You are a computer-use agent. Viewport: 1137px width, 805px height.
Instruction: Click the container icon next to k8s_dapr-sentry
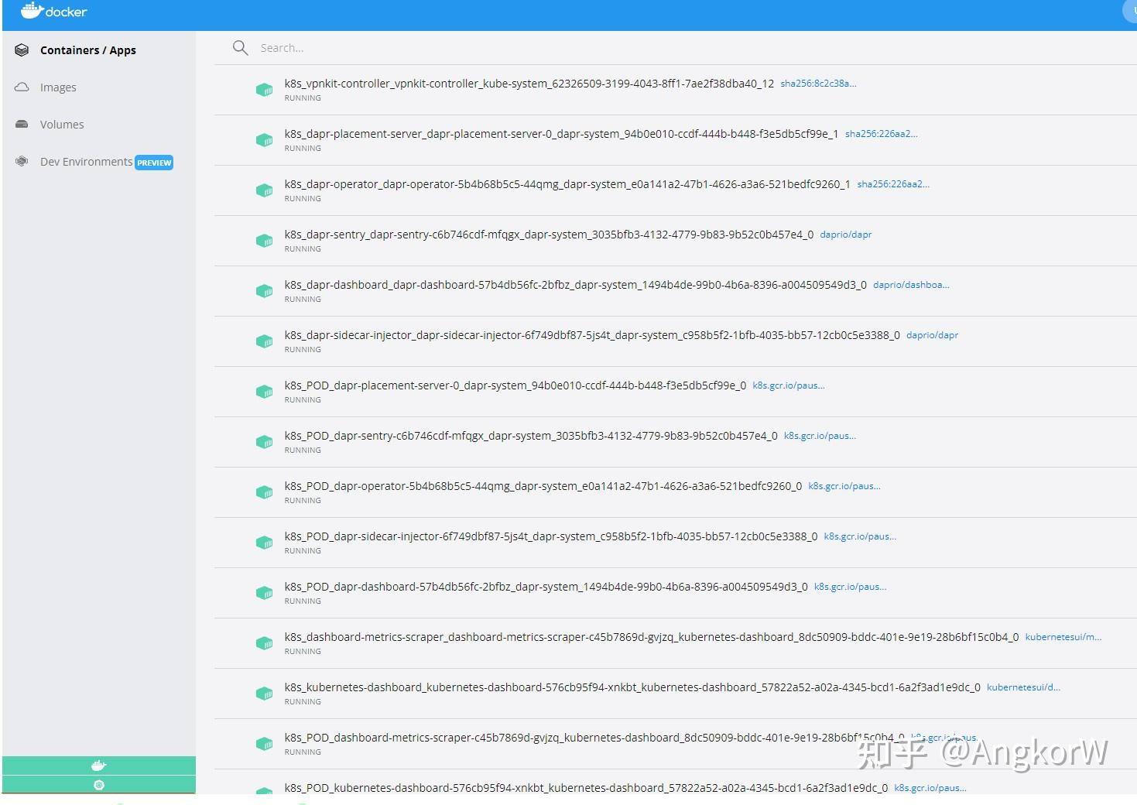(264, 240)
